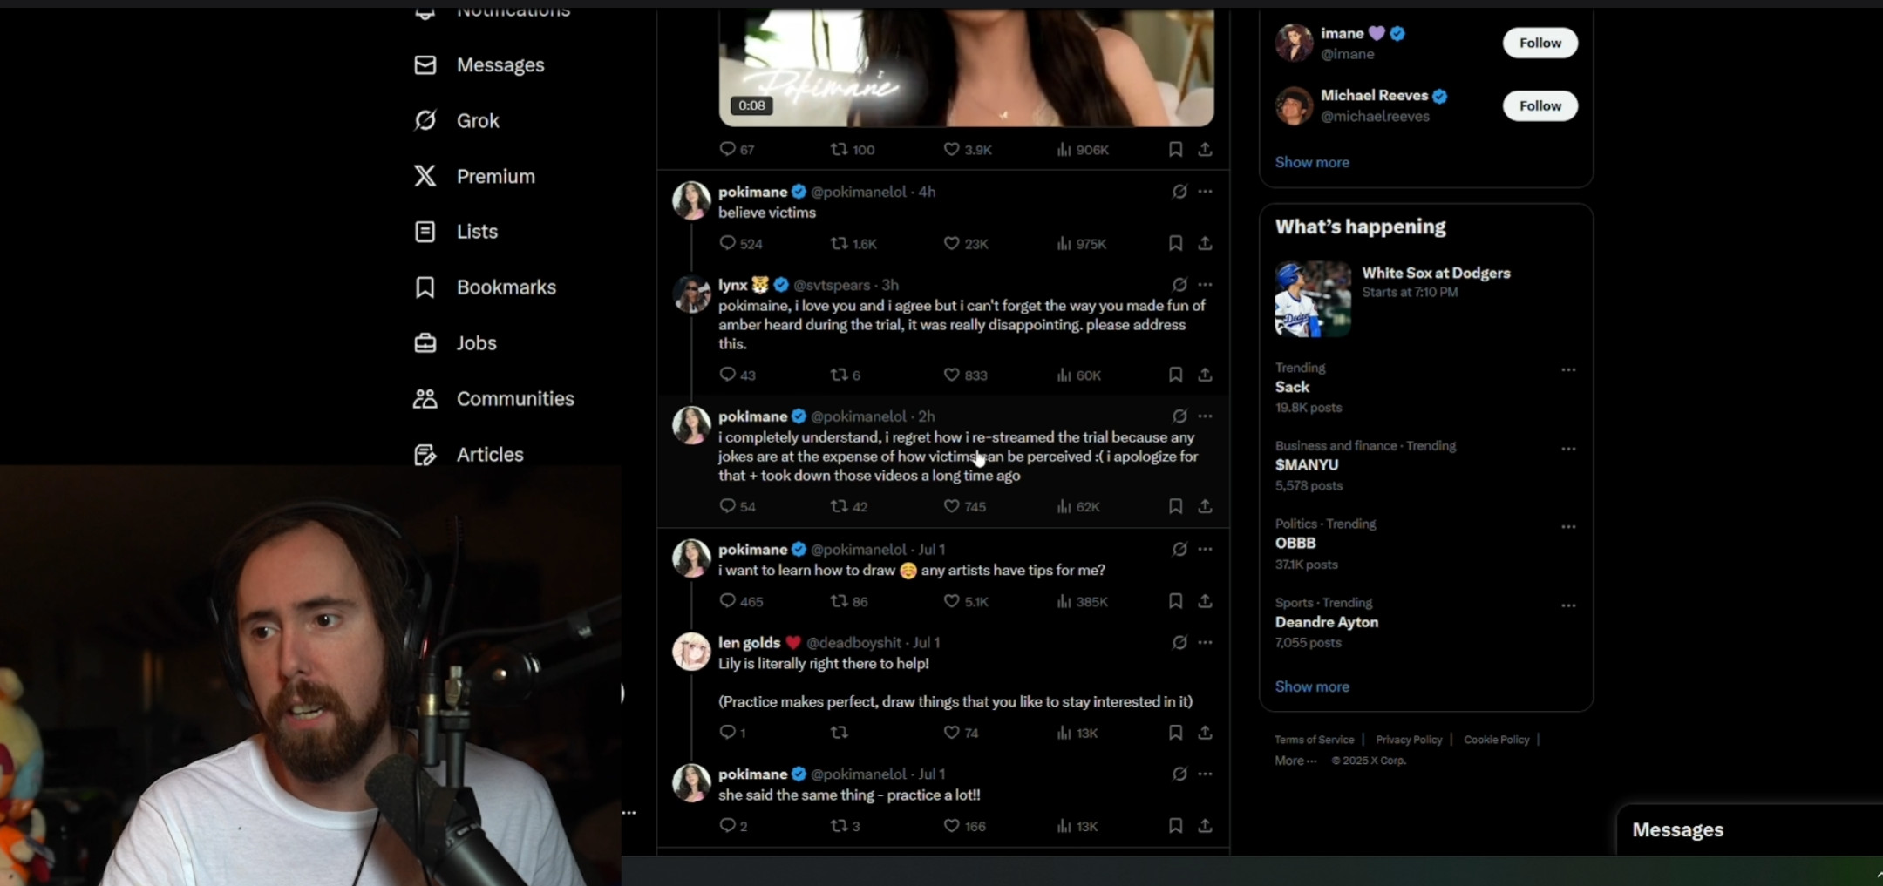Open more options on pokimane's apology reply
This screenshot has width=1883, height=886.
coord(1205,416)
